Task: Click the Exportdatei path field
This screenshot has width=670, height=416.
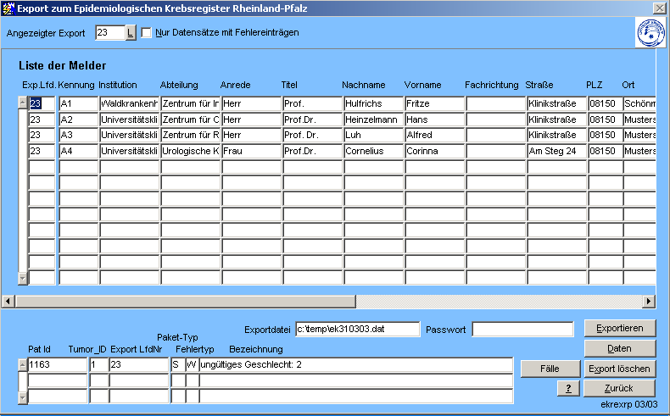Action: coord(357,329)
